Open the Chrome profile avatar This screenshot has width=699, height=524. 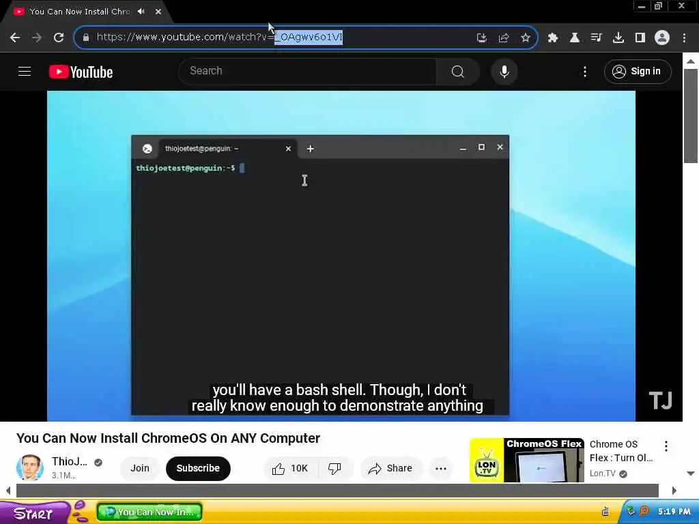662,38
